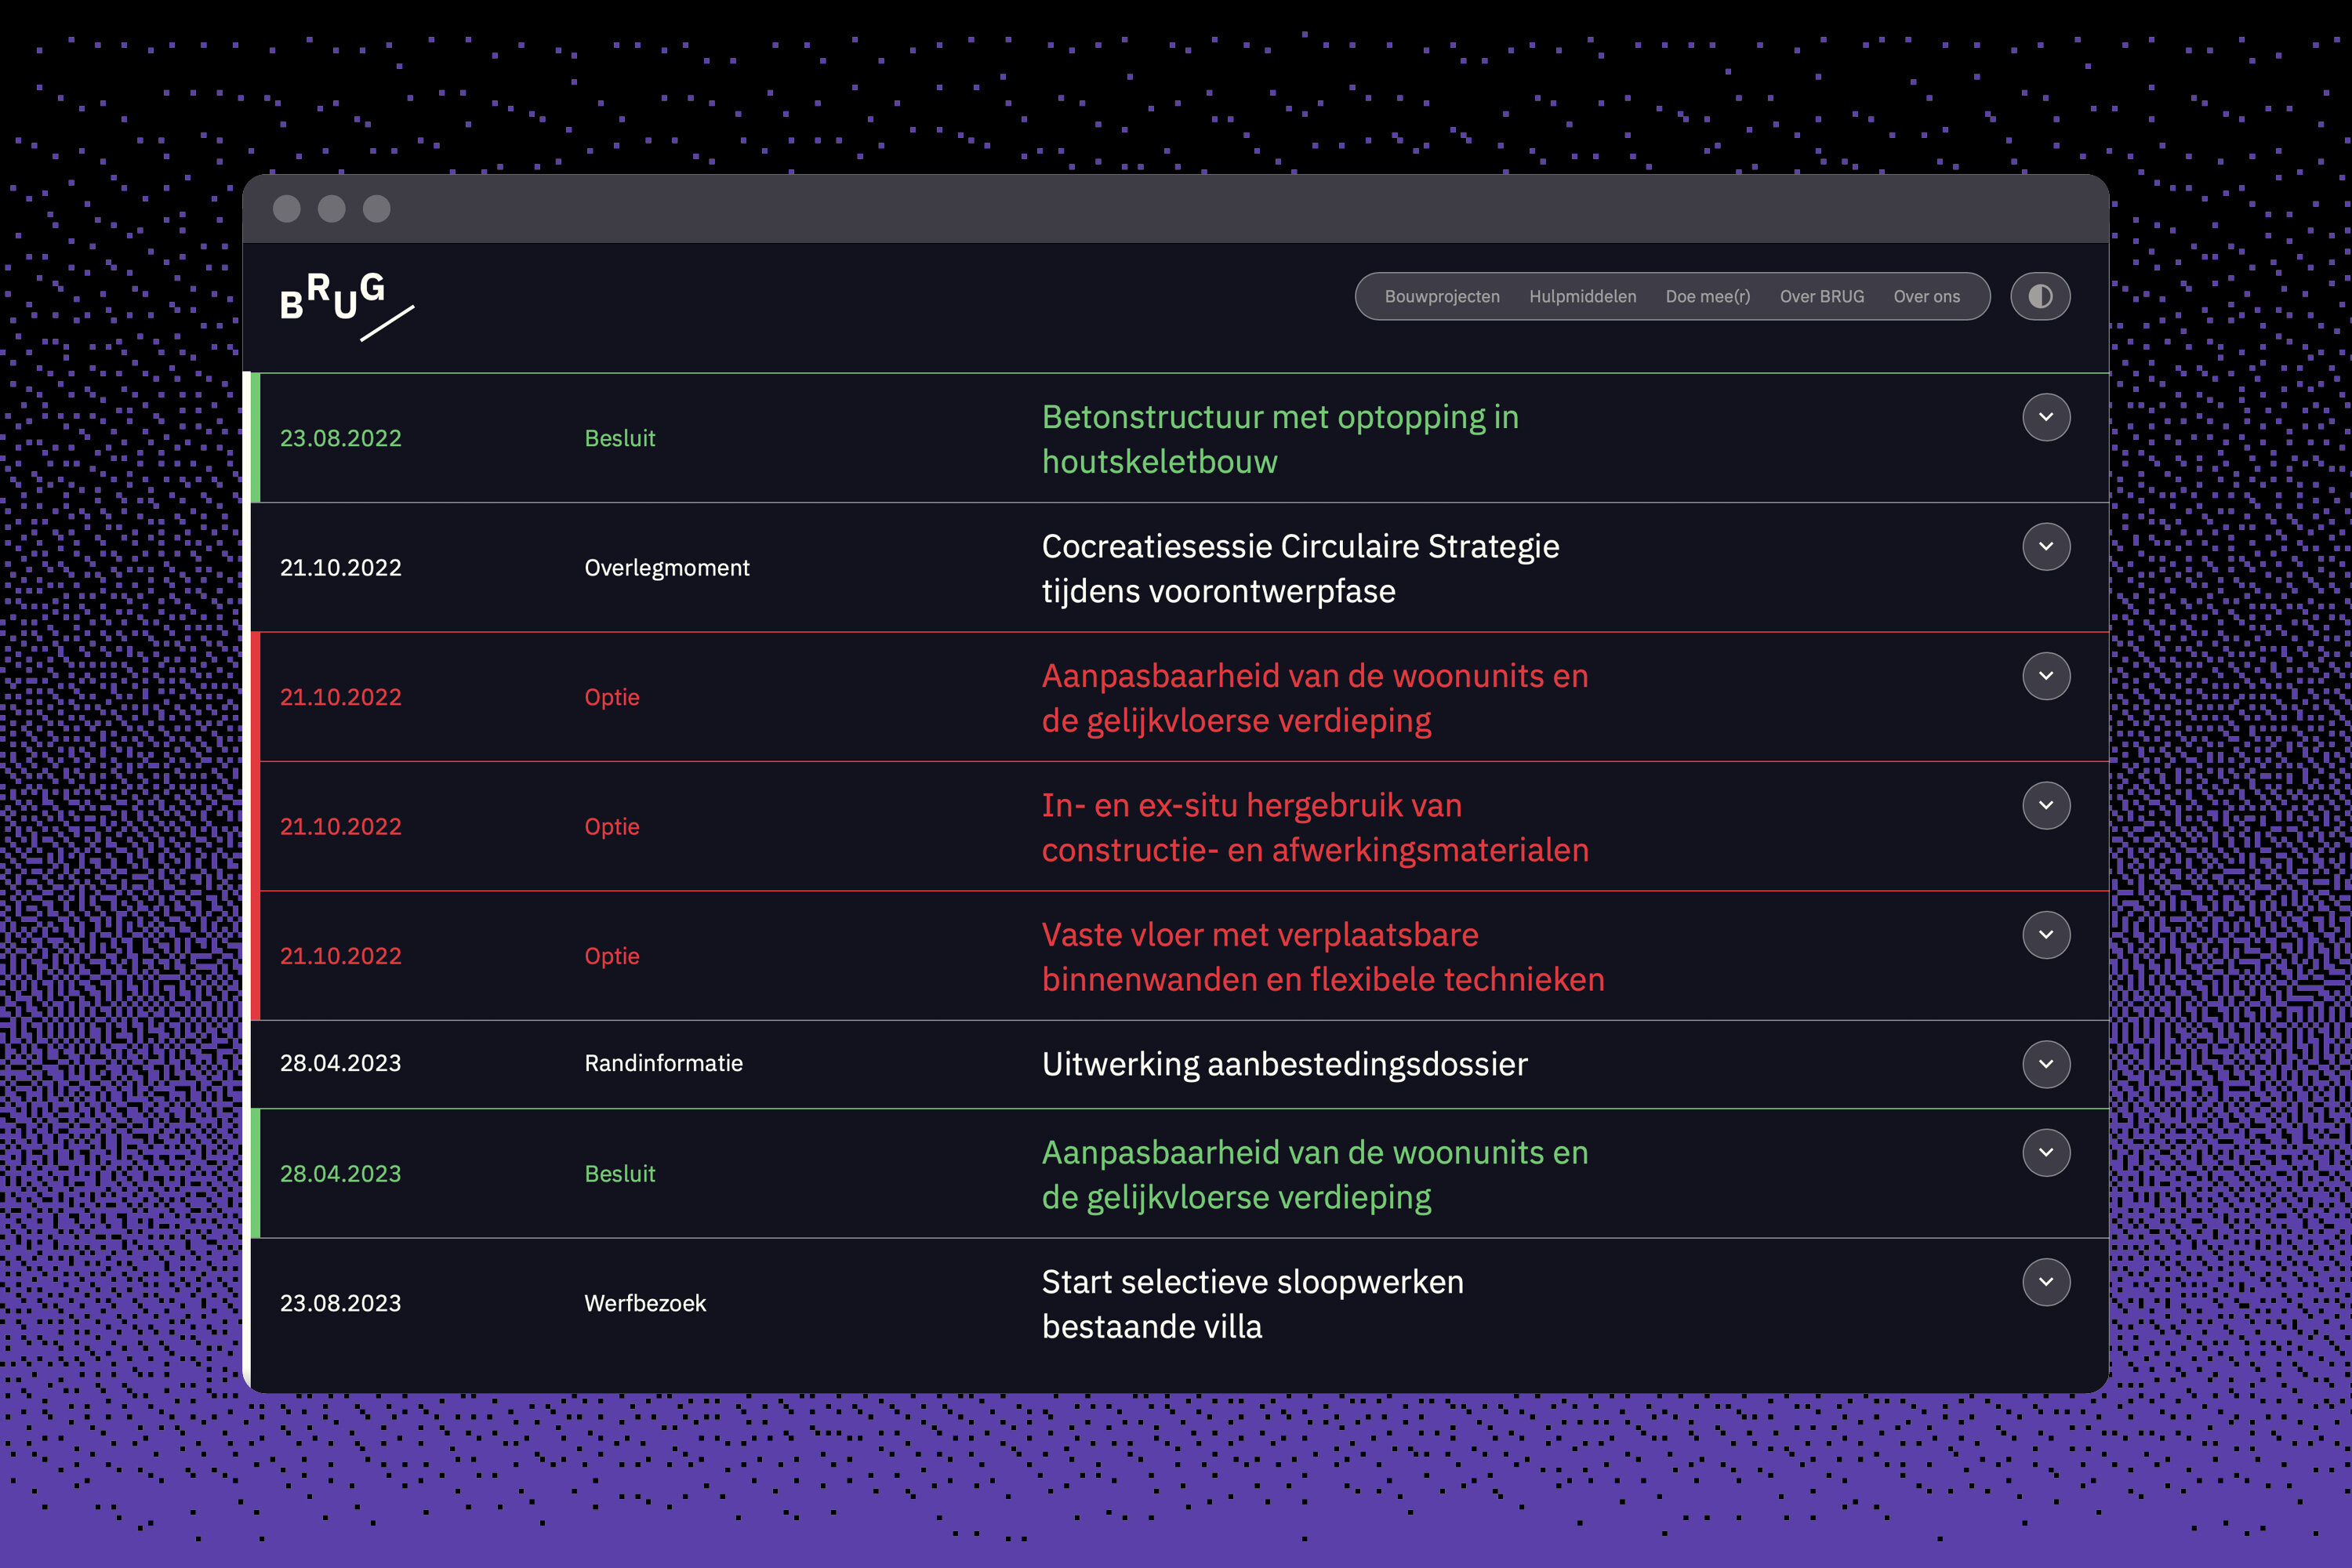Click the Randinformatie label
Viewport: 2352px width, 1568px height.
[x=663, y=1063]
